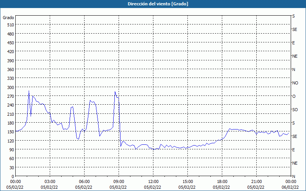This screenshot has height=191, width=306.
Task: Click the "06/02/22" date label
Action: pos(291,187)
